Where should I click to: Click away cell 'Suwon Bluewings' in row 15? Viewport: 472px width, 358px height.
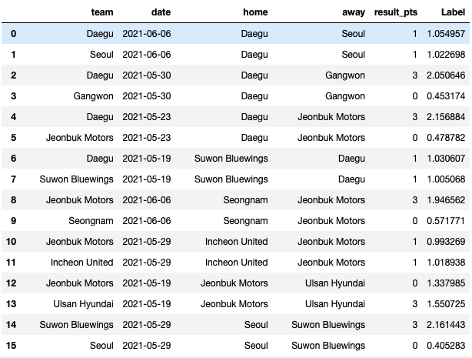[x=328, y=346]
